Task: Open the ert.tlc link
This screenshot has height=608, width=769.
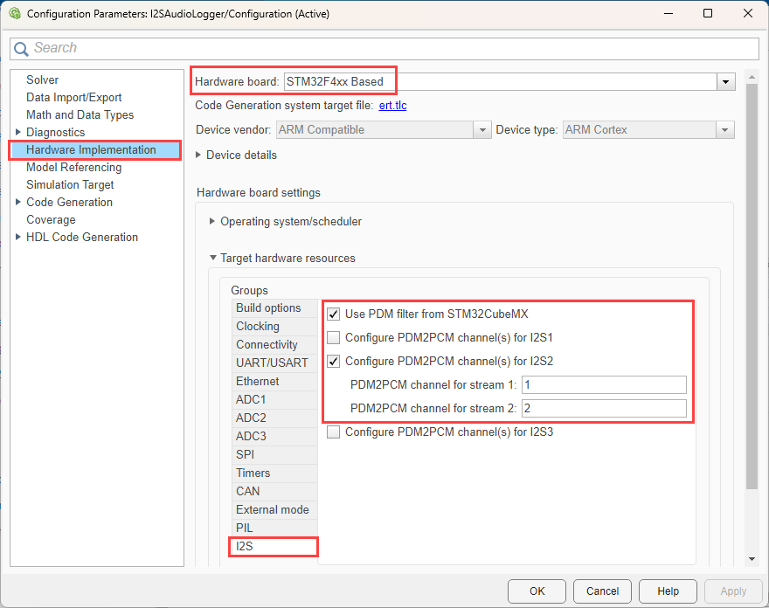Action: 392,106
